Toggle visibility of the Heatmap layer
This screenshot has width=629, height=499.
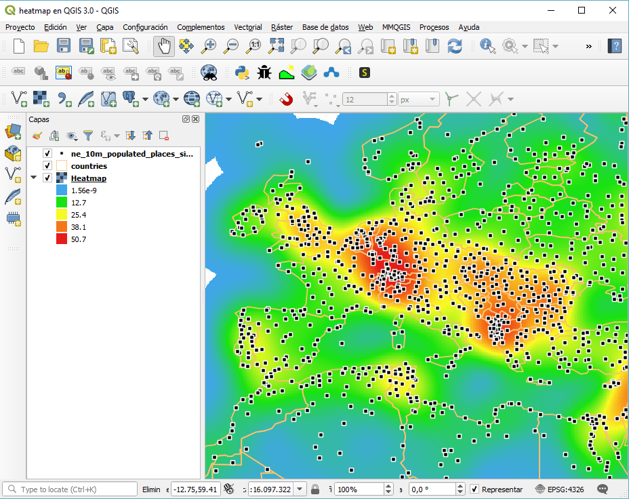47,178
